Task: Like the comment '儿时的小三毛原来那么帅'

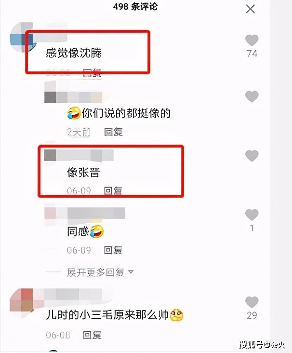Action: click(x=252, y=302)
